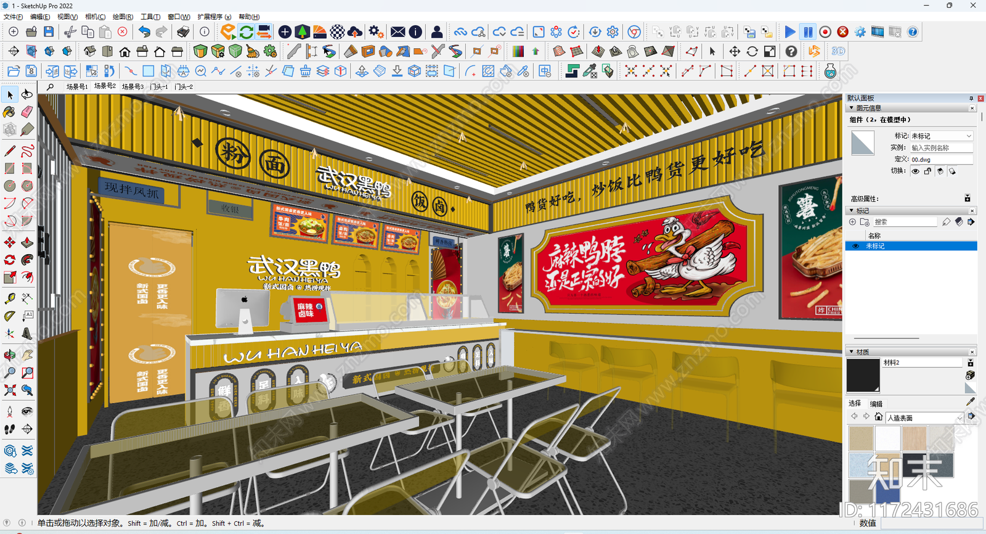
Task: Collapse the 标记 panel
Action: pos(852,211)
